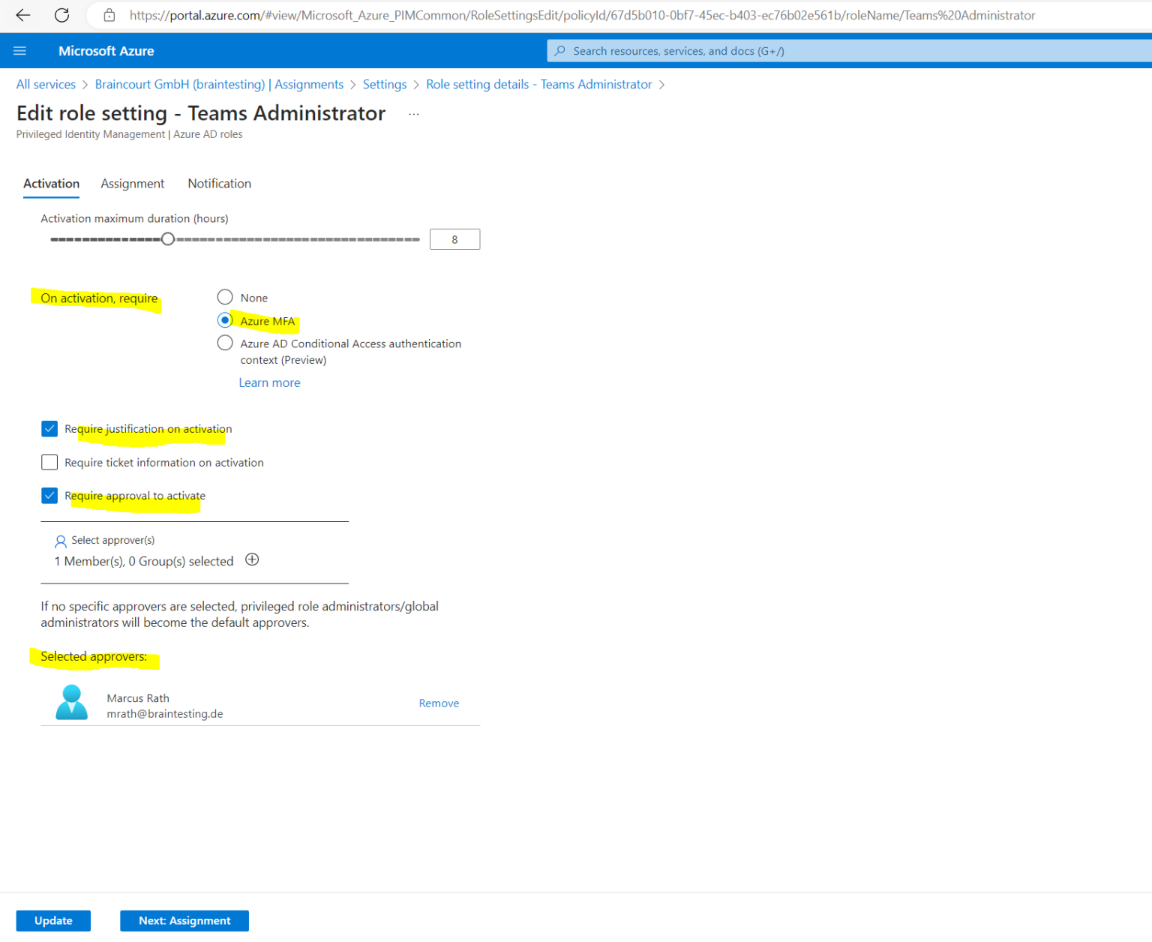Click the search icon in the search bar
Screen dimensions: 1152x942
pyautogui.click(x=559, y=50)
